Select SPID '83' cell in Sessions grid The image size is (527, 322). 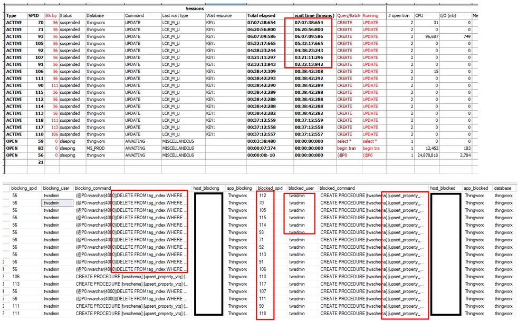coord(41,148)
